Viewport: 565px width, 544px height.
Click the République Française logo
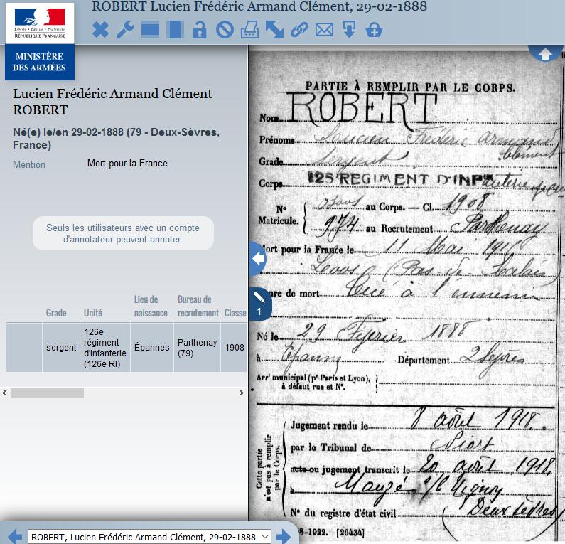coord(40,23)
